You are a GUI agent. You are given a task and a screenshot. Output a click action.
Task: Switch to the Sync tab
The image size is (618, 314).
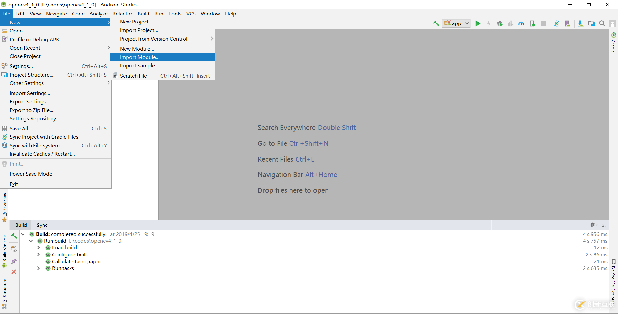pos(42,225)
